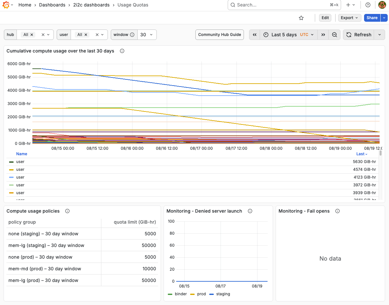Toggle the binder series in legend
This screenshot has height=305, width=389.
[181, 294]
